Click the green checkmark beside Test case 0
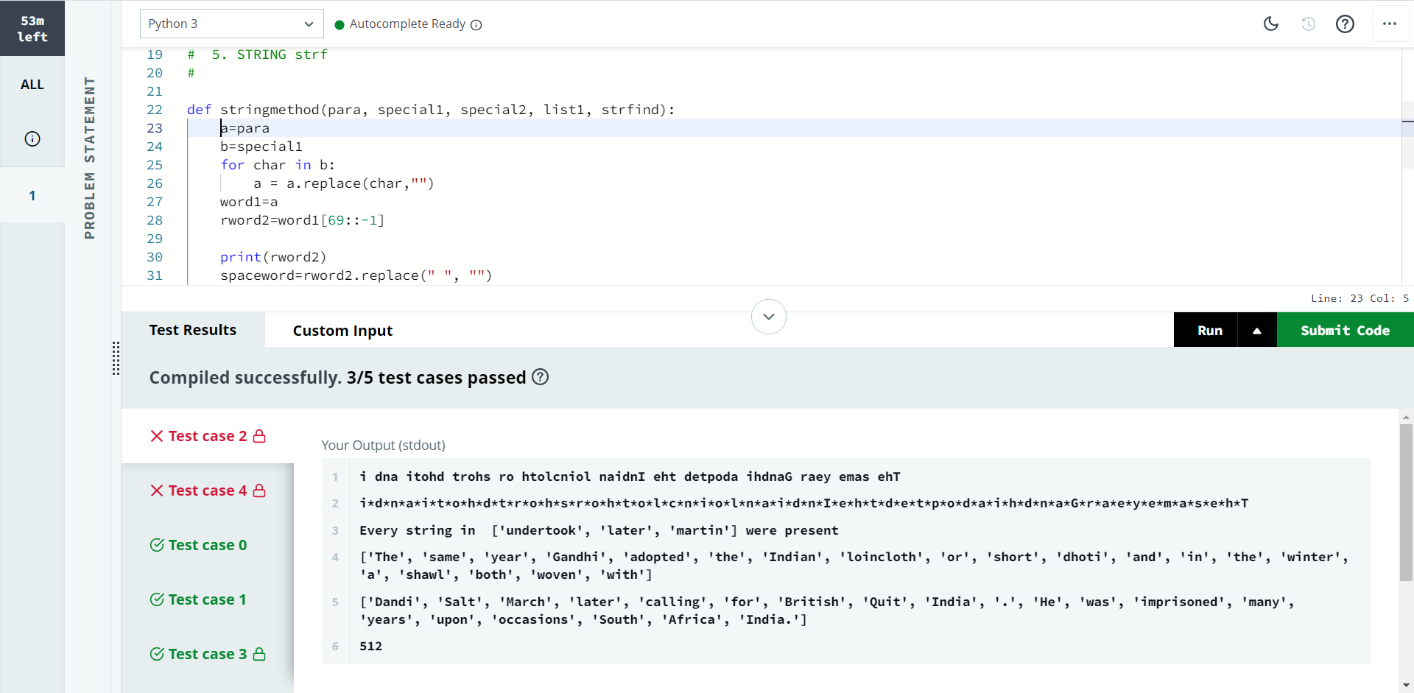 point(156,545)
